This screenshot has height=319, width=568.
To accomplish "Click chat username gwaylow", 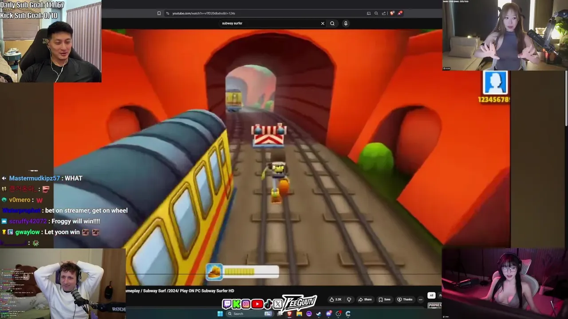I will [28, 232].
